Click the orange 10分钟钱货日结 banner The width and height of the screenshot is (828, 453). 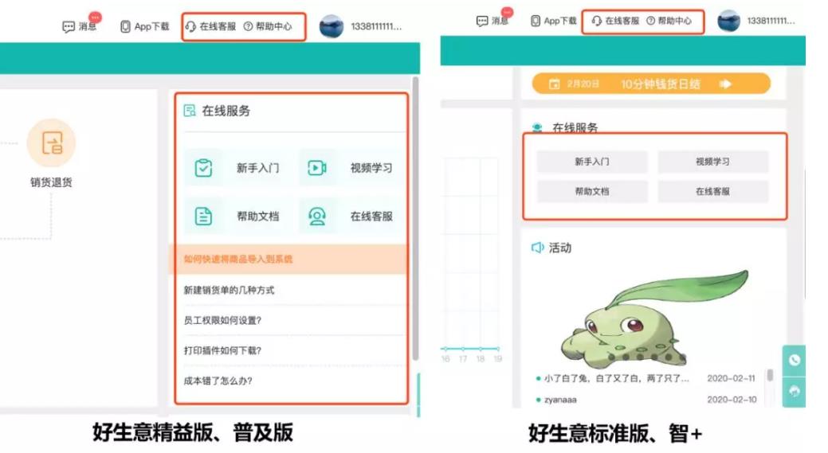coord(651,84)
